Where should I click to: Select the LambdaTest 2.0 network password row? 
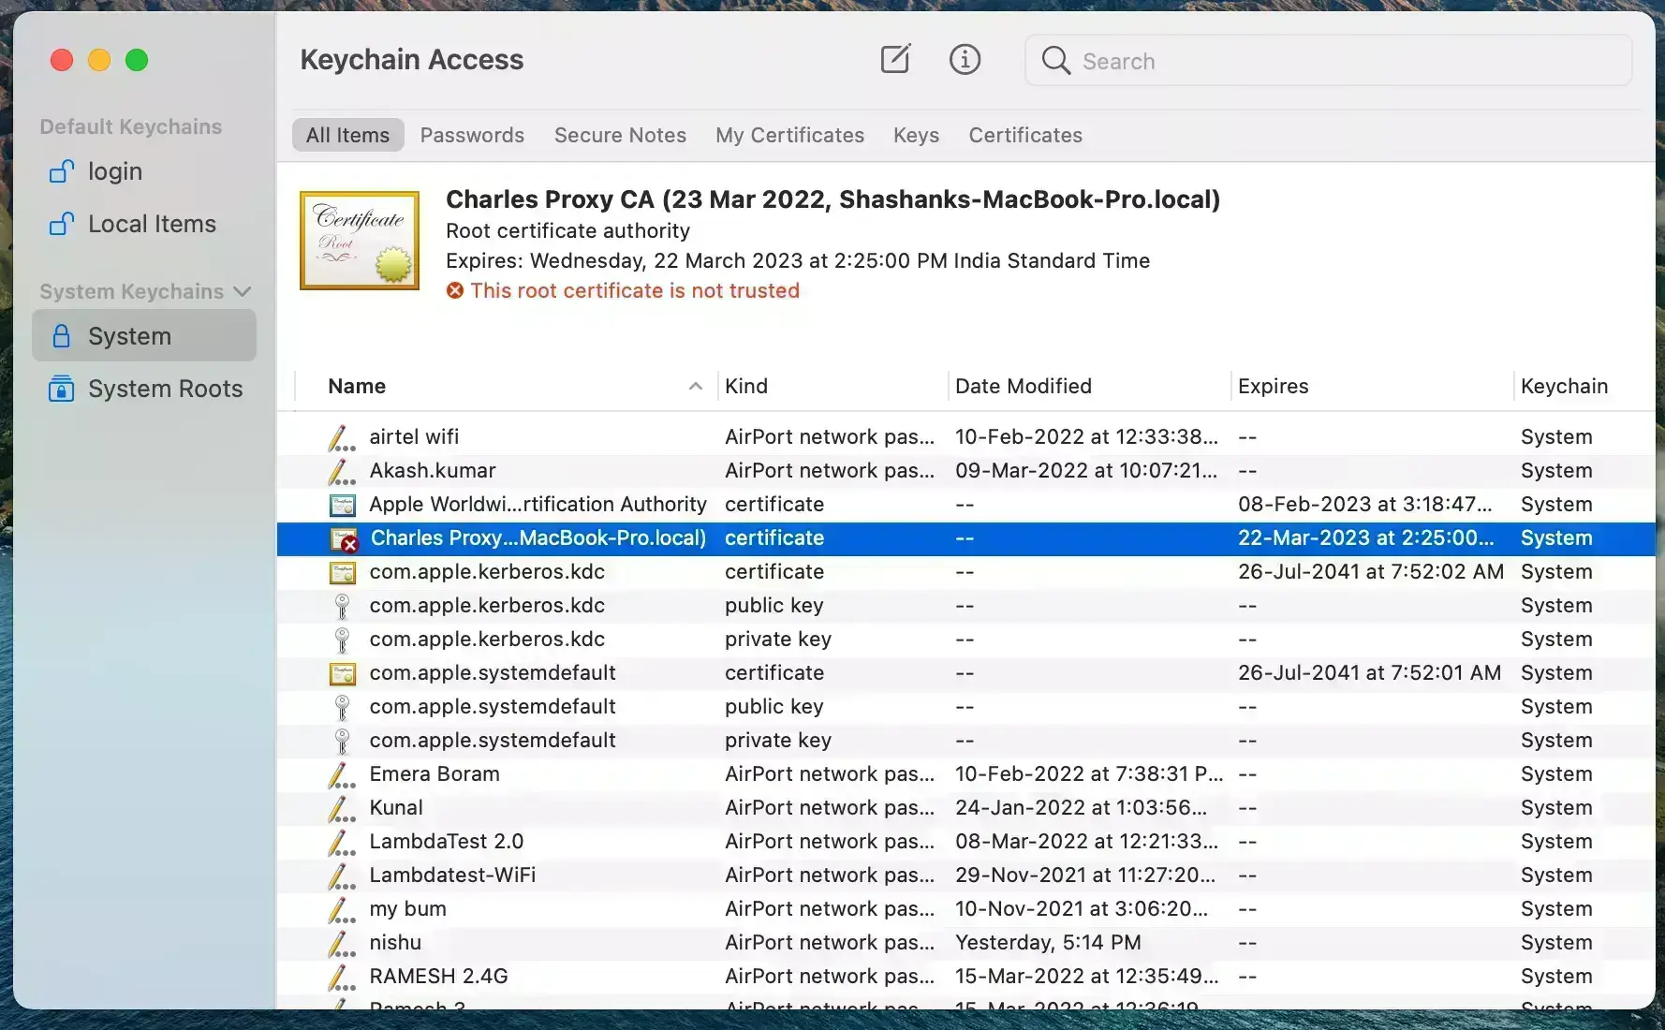[446, 842]
